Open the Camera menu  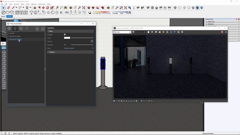click(x=16, y=4)
